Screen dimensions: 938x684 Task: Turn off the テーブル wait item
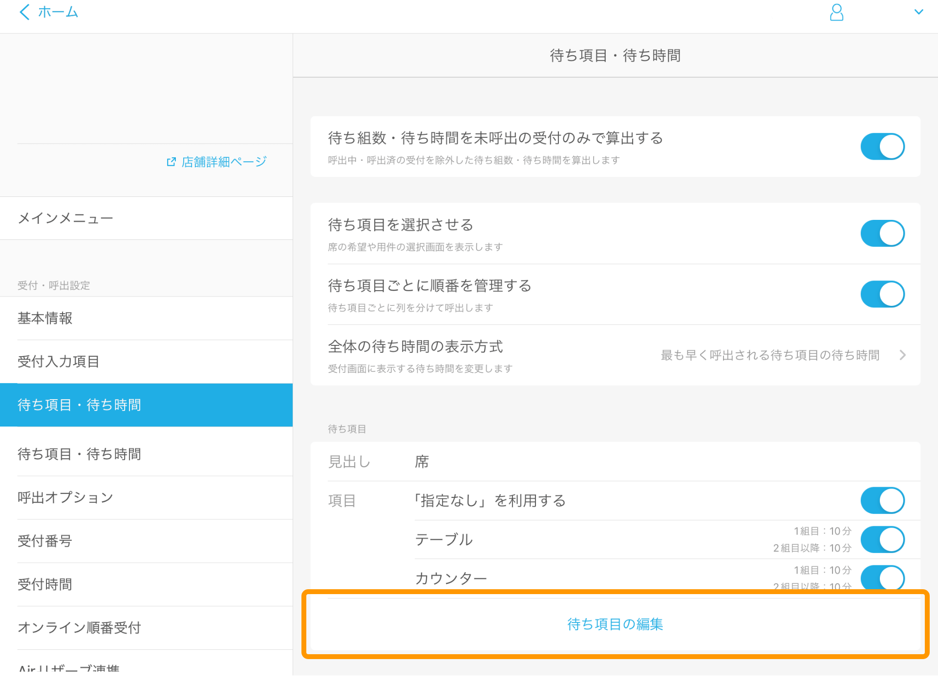click(882, 539)
